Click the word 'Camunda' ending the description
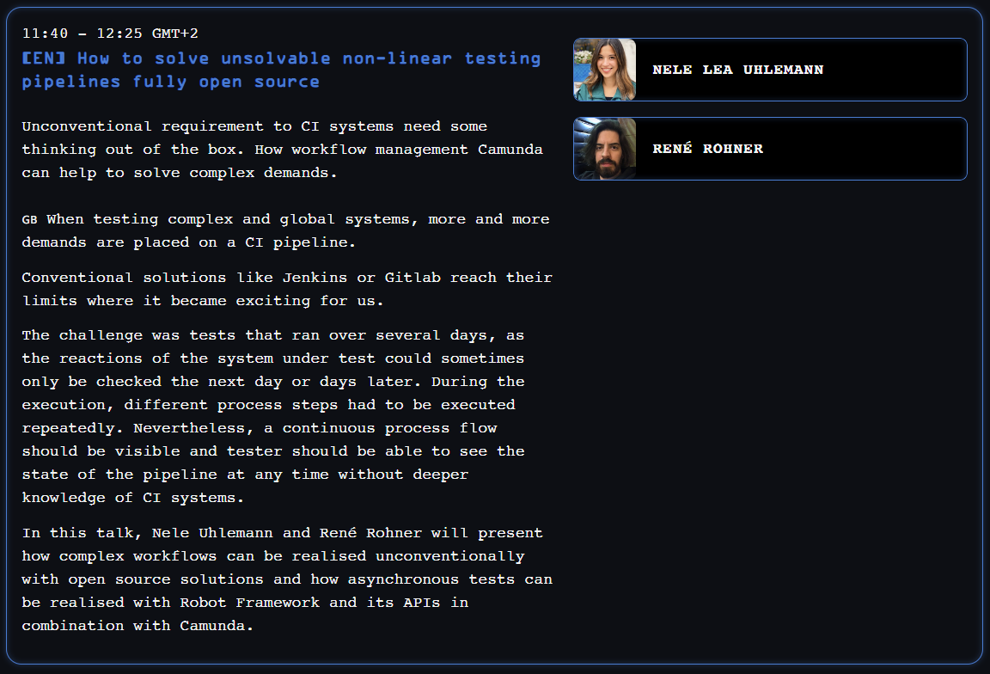The width and height of the screenshot is (990, 674). point(215,625)
